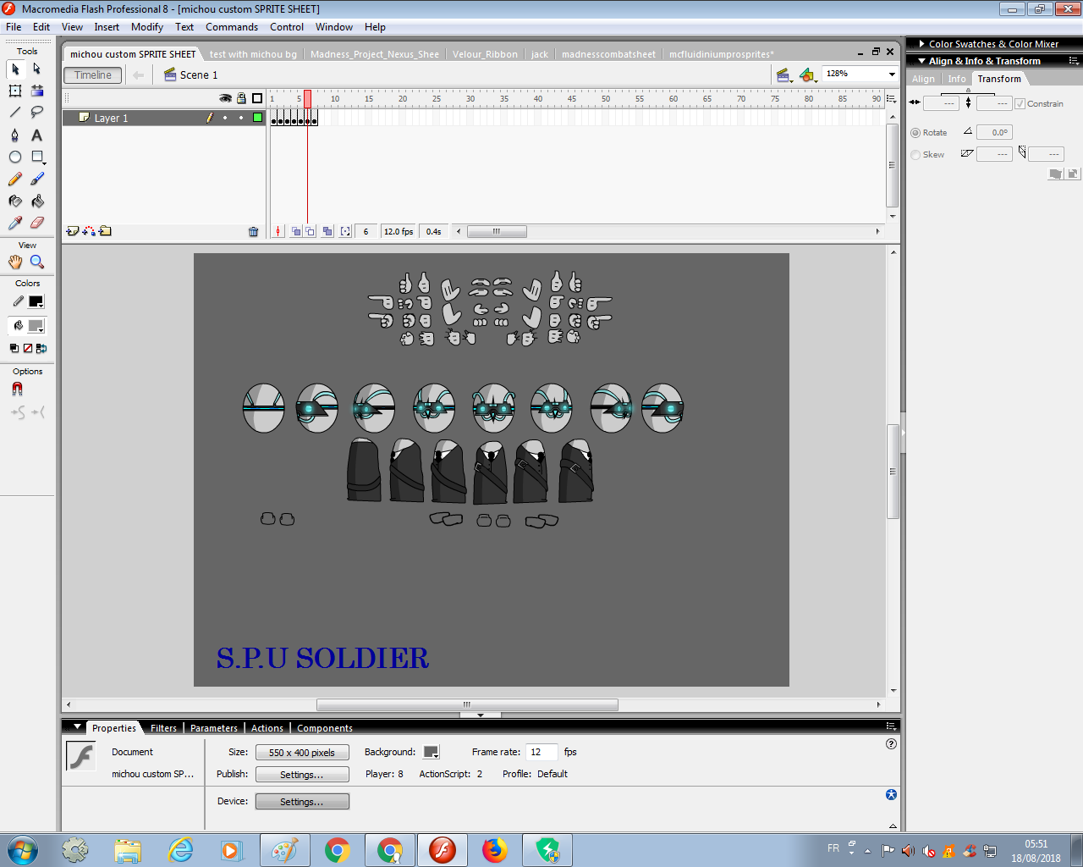Screen dimensions: 1083x867
Task: Select the Hand tool
Action: click(15, 262)
